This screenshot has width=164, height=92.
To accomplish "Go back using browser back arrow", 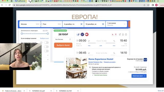I will [x=2, y=5].
